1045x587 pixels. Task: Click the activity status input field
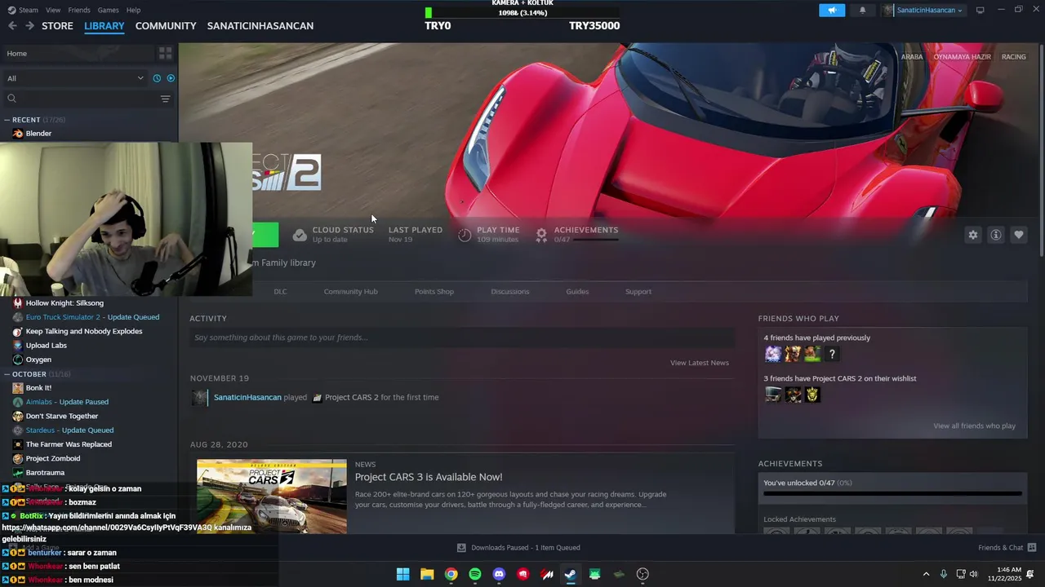(462, 338)
